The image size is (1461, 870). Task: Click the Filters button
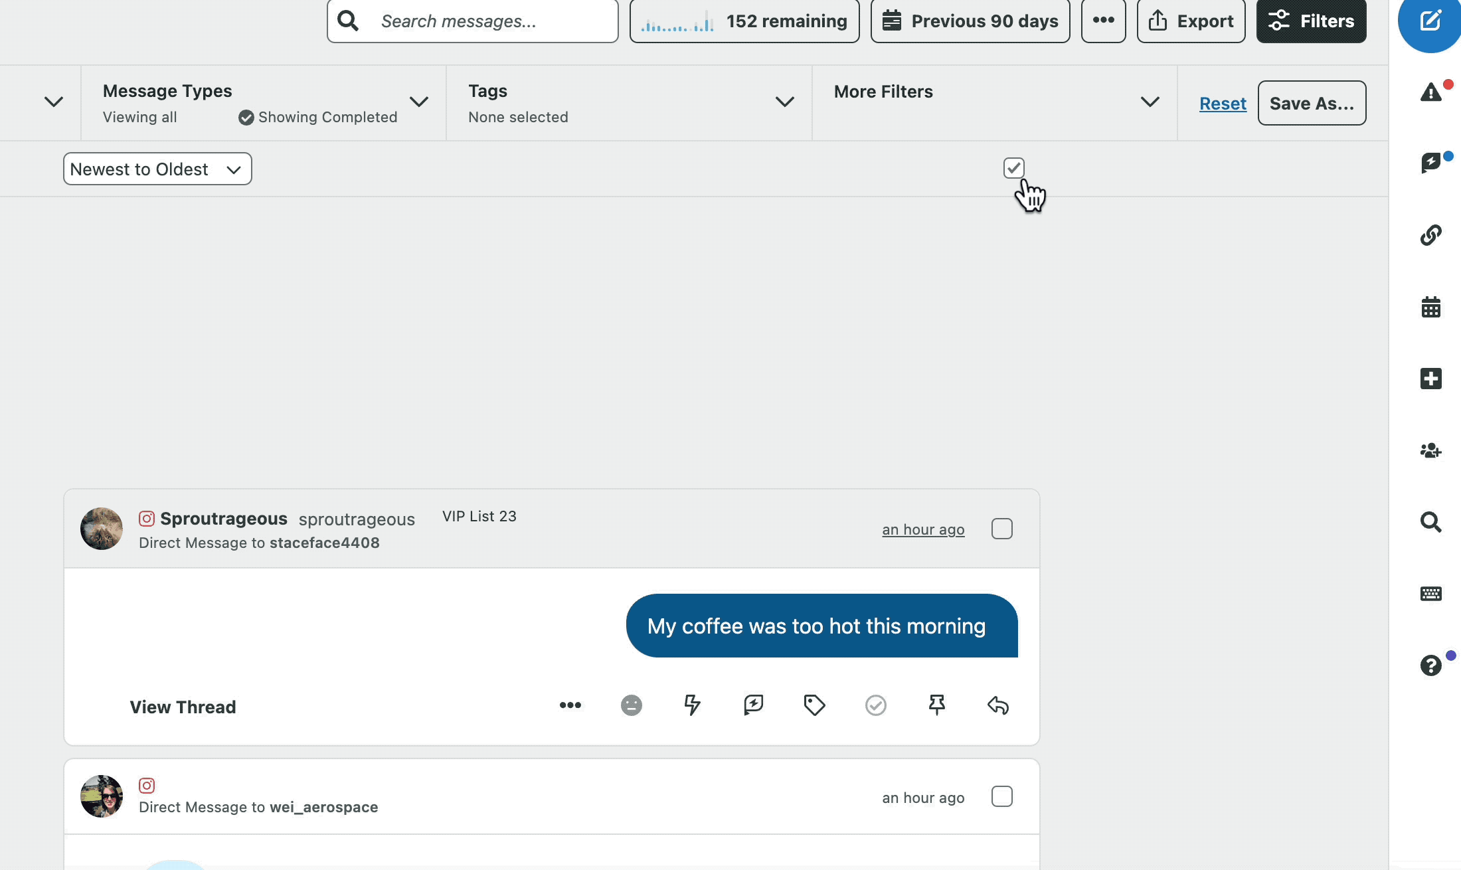1312,21
